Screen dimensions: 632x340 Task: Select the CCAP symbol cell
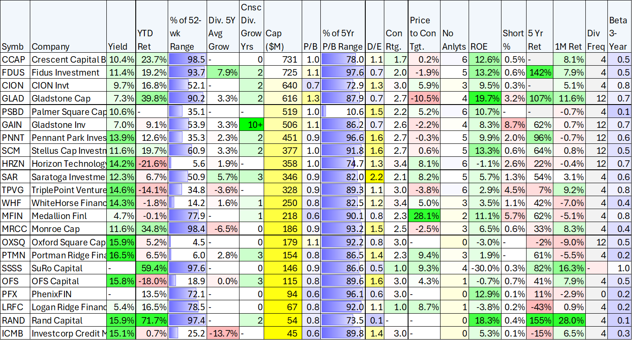point(15,60)
